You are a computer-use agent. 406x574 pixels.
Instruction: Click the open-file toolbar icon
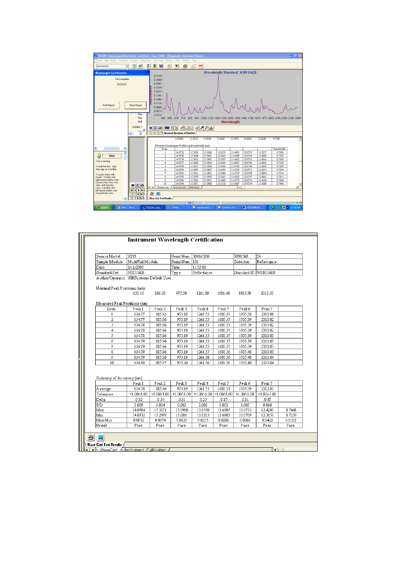(140, 66)
